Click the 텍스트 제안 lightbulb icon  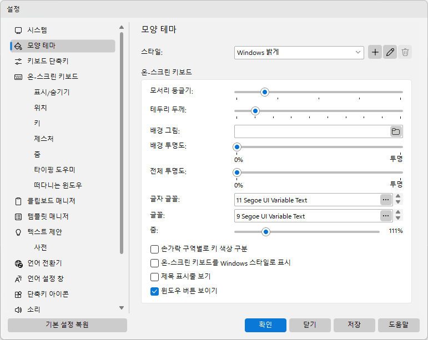point(18,232)
